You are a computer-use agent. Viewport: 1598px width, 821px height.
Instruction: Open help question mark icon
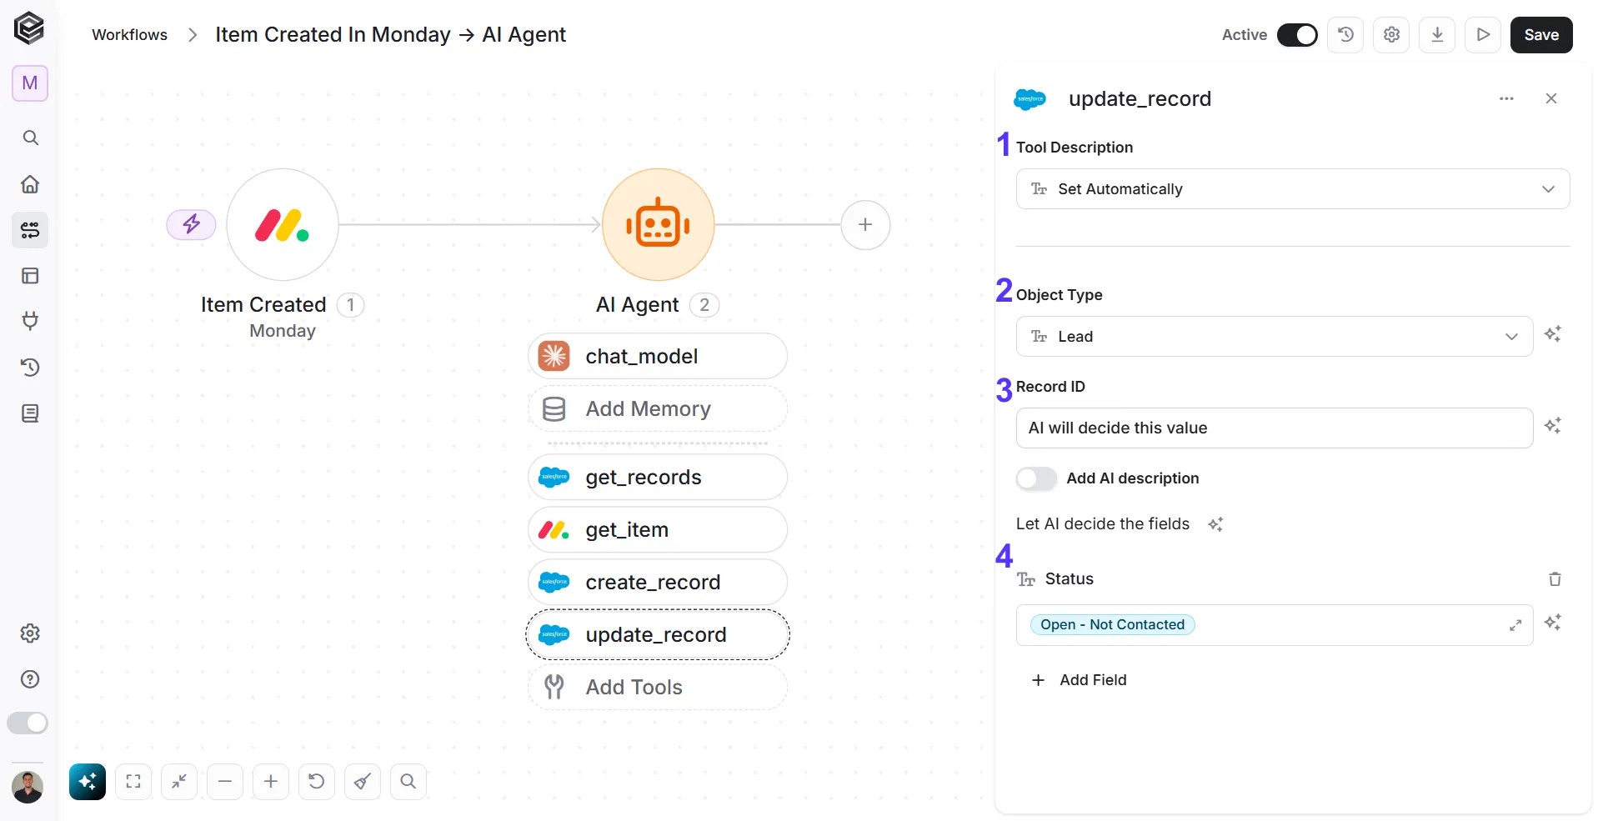pos(30,679)
